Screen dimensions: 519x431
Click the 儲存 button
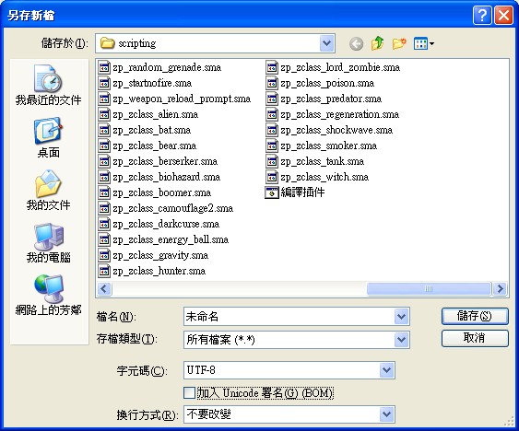pos(475,316)
